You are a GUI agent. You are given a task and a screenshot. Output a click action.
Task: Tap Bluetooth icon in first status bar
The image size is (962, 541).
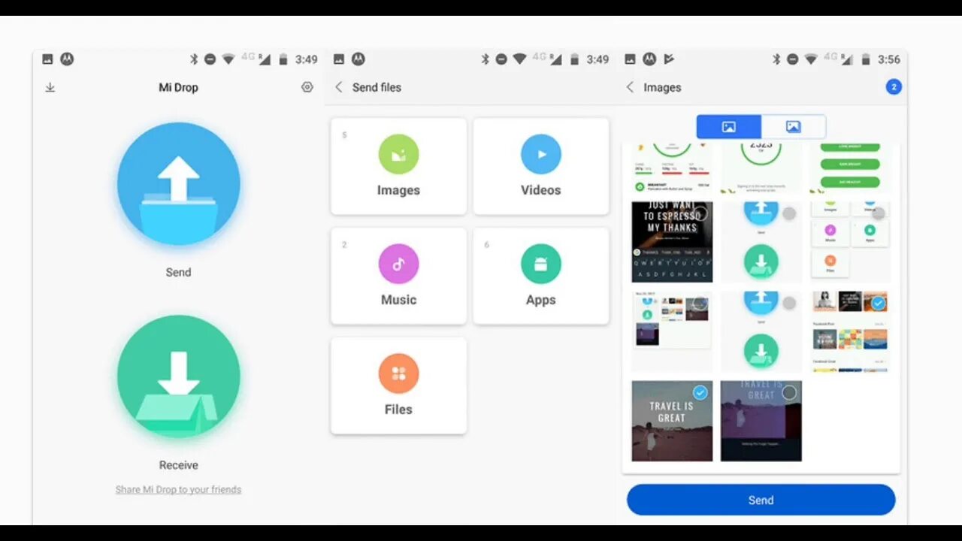click(x=193, y=59)
